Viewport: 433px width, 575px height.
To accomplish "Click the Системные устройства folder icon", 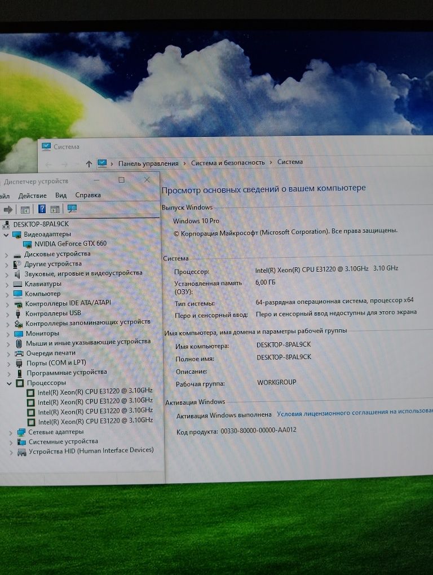I will pos(21,442).
